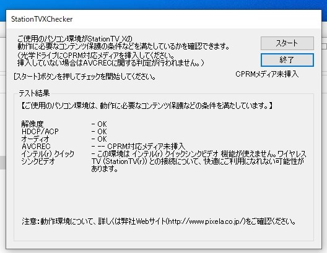Select the HDCP/ACP result label
The width and height of the screenshot is (327, 253).
coord(40,131)
